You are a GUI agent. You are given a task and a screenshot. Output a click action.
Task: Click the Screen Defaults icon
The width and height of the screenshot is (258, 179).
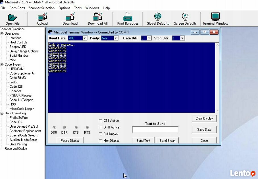pos(185,17)
